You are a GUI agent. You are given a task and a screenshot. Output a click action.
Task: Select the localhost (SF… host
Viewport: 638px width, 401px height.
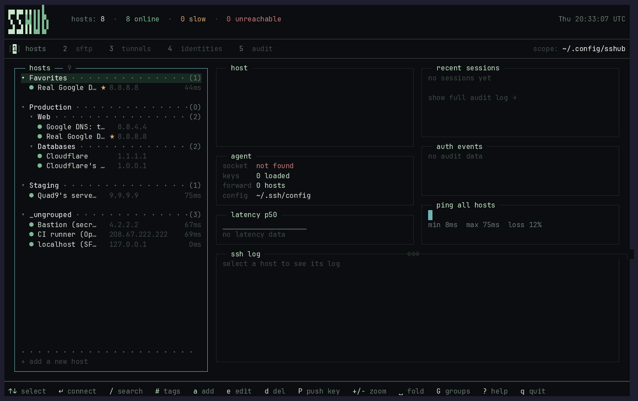111,244
